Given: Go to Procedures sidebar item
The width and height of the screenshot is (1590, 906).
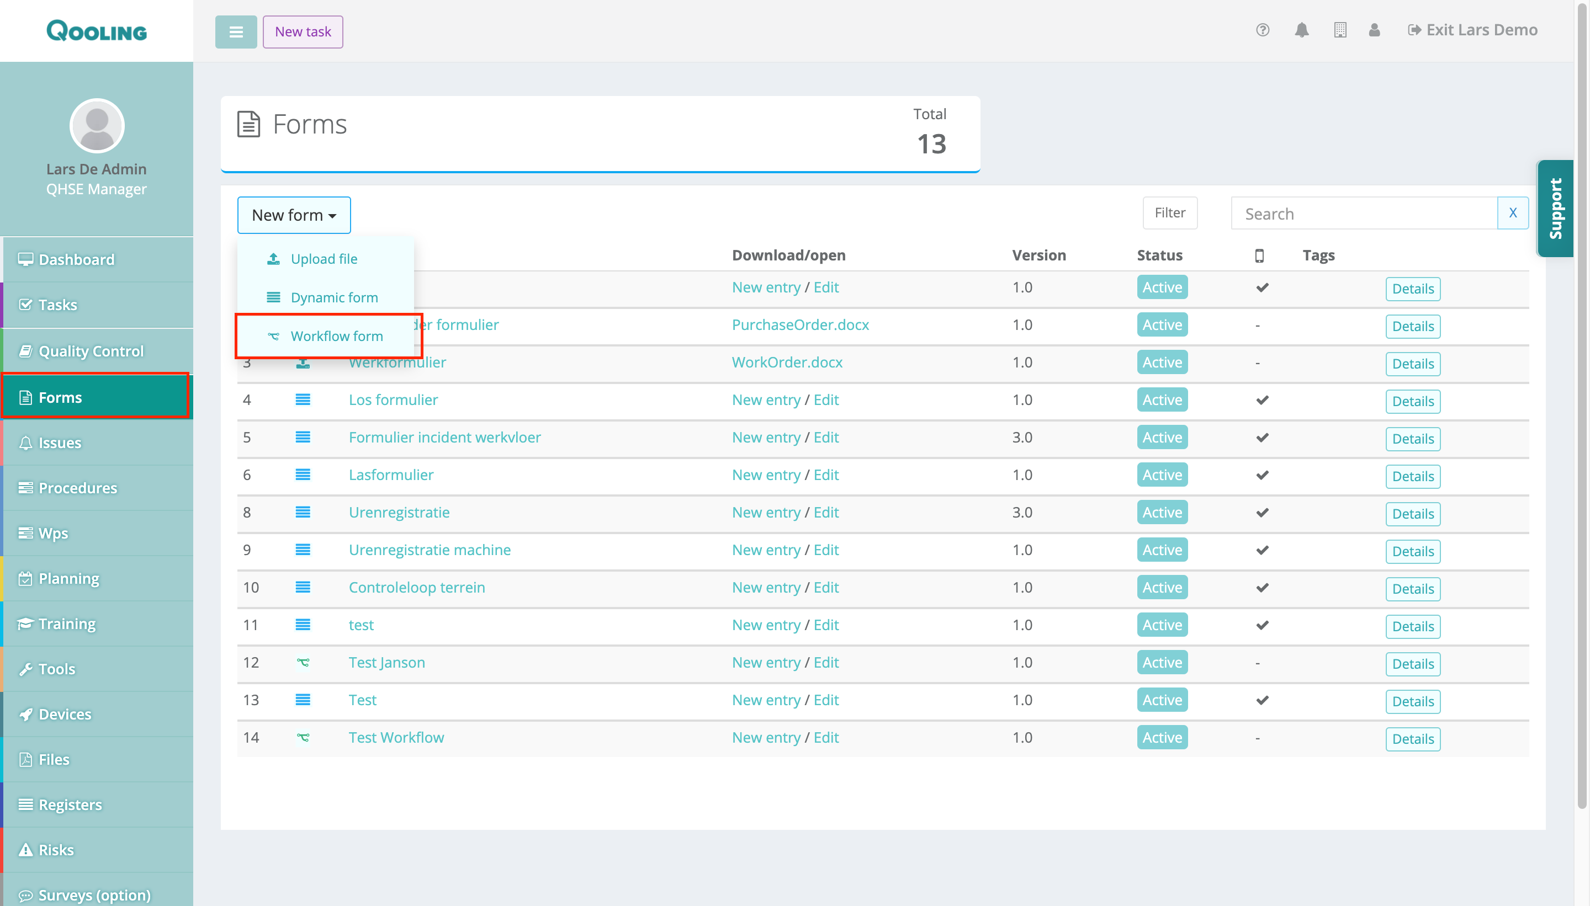Looking at the screenshot, I should (78, 488).
